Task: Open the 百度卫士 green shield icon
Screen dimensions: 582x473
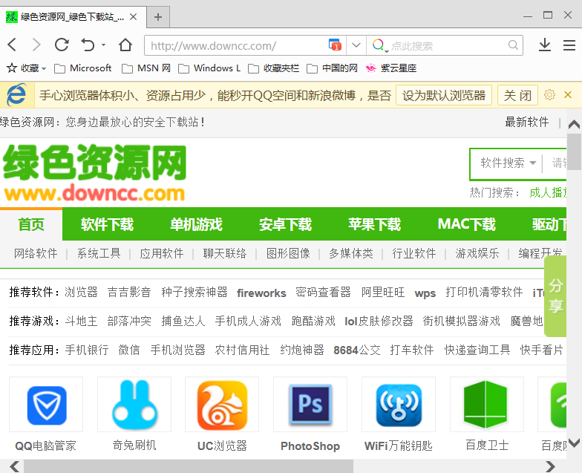Action: [487, 405]
